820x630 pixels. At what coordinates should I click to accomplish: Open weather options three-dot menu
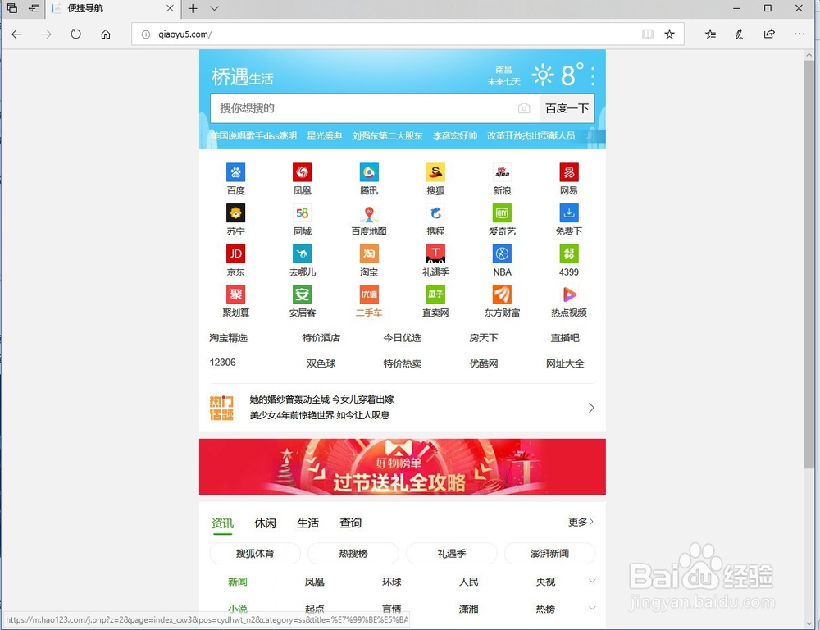tap(593, 75)
